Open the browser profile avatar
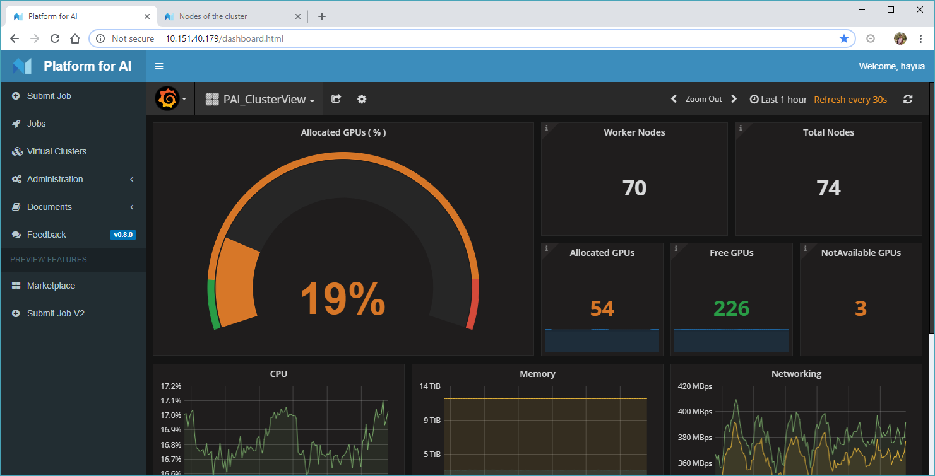Screen dimensions: 935x476 (900, 38)
